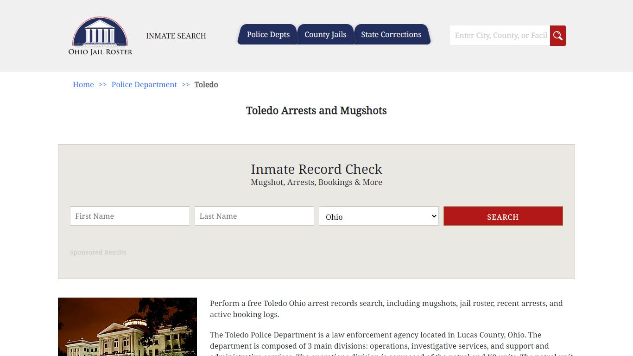Click inside the First Name field

tap(129, 216)
